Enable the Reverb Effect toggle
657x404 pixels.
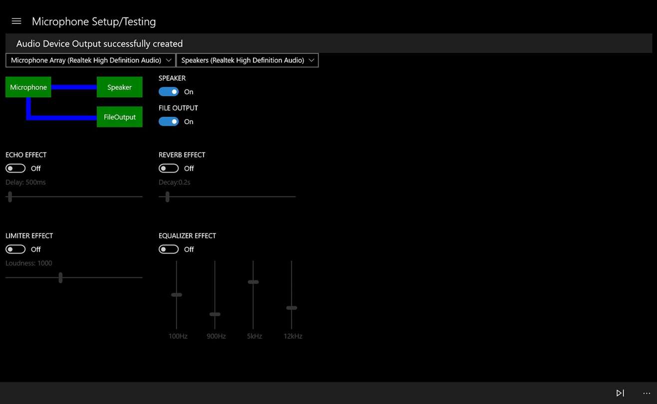point(169,169)
